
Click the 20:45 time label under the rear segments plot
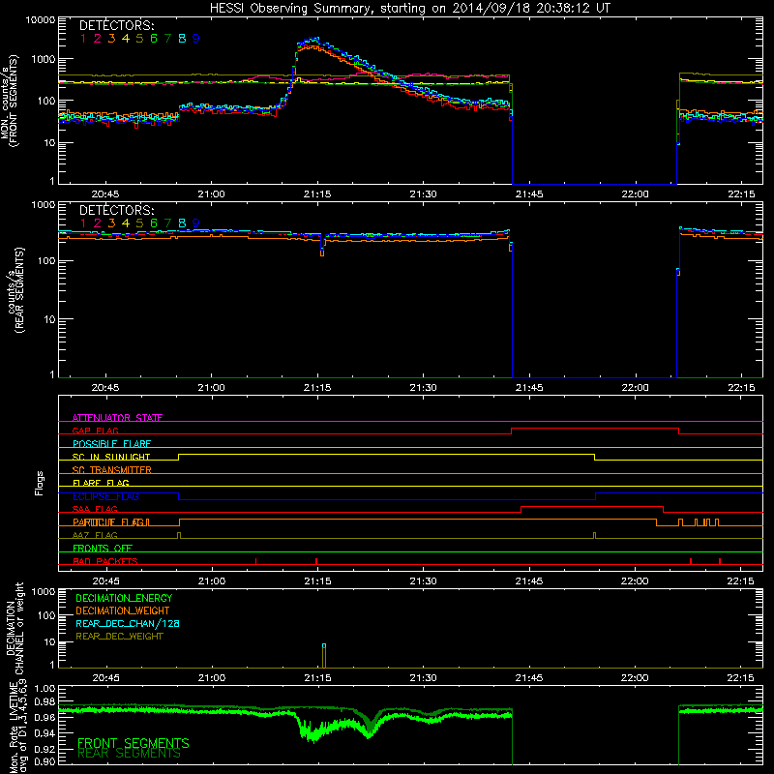pos(105,388)
